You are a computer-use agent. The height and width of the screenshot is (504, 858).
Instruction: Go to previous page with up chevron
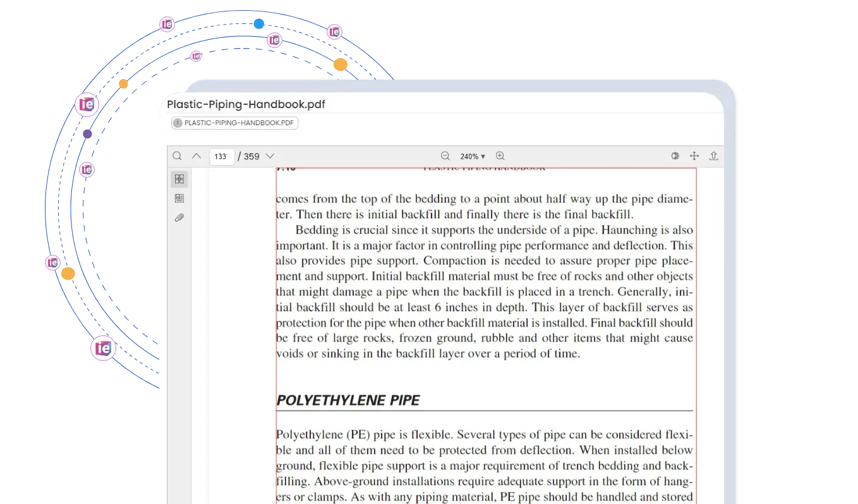196,156
